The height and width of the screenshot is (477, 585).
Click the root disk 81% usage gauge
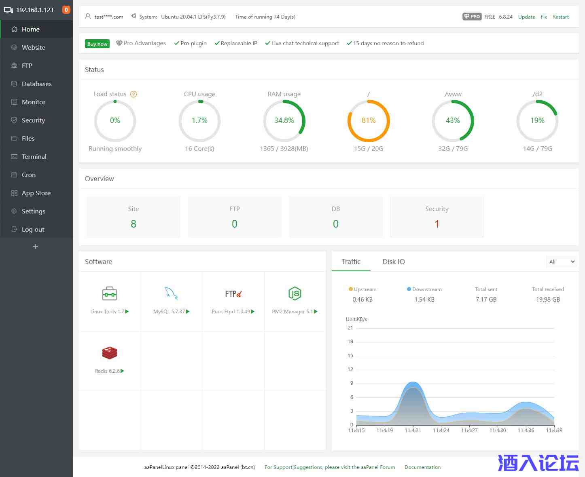click(368, 120)
